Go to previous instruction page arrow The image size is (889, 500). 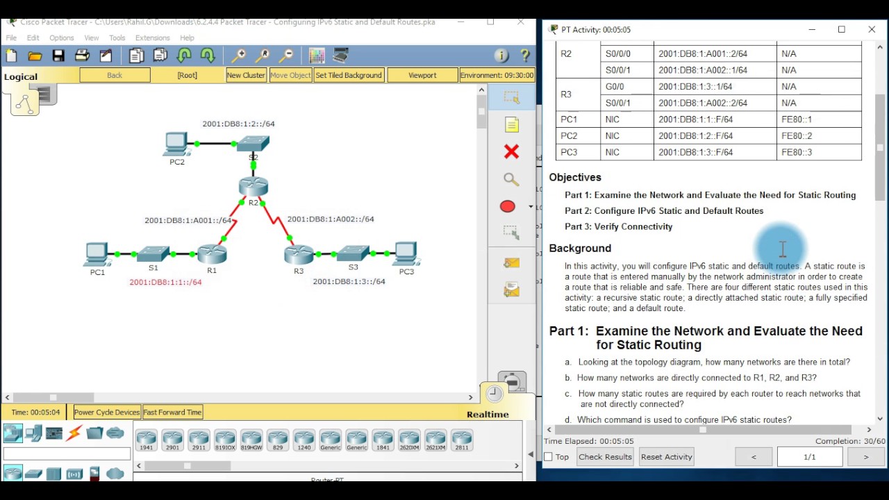(754, 457)
